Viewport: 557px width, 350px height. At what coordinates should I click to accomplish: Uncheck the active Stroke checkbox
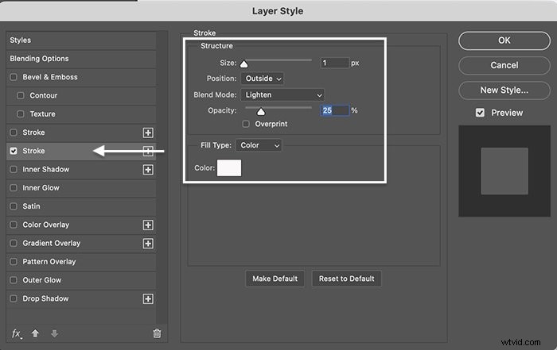point(14,151)
